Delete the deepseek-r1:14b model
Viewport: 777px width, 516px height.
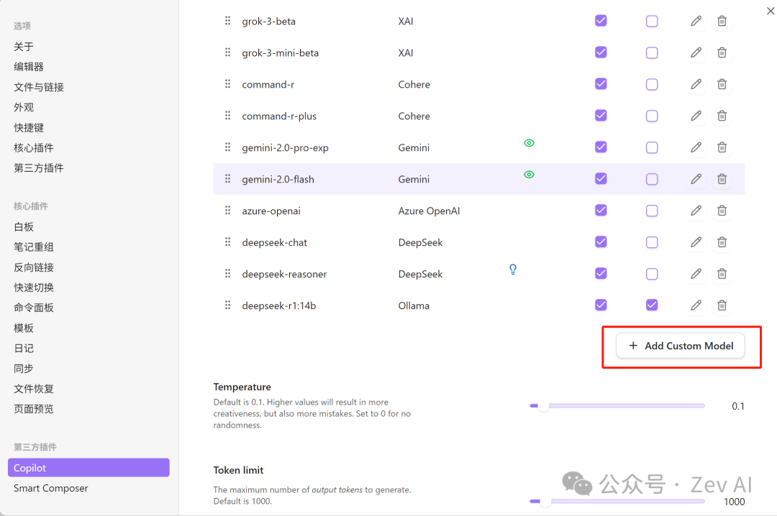pos(722,305)
